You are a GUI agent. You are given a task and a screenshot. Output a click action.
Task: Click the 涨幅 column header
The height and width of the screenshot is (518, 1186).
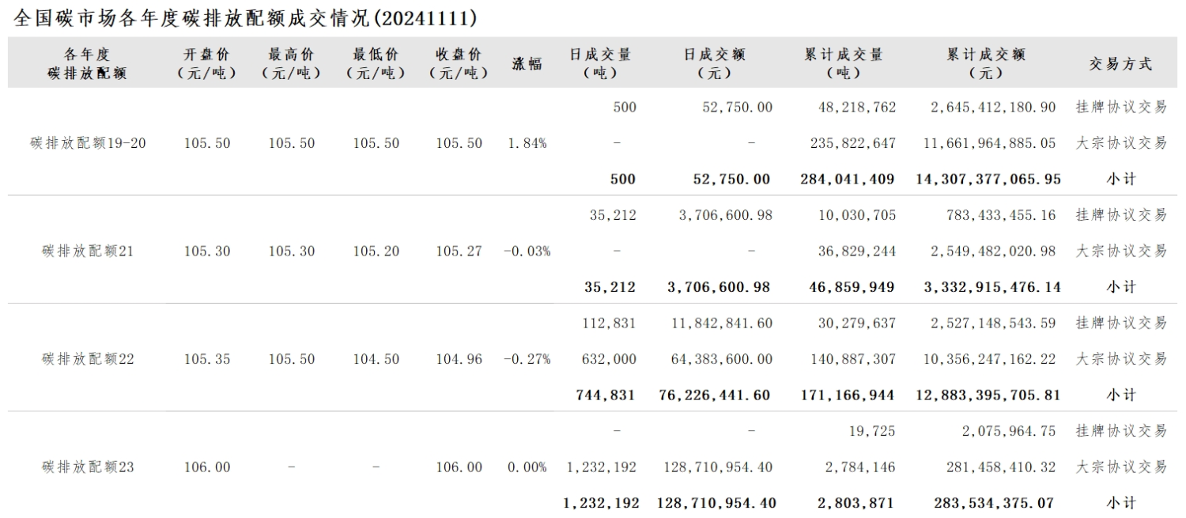pyautogui.click(x=527, y=64)
